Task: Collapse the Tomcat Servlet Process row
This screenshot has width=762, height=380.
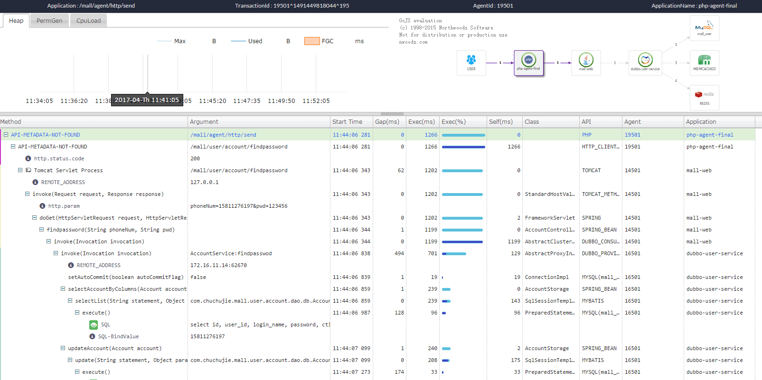Action: [x=20, y=170]
